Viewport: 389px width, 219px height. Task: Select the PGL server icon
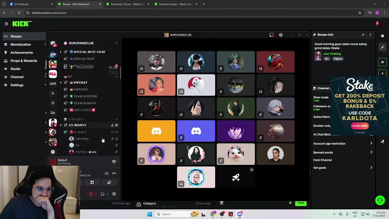tap(53, 74)
